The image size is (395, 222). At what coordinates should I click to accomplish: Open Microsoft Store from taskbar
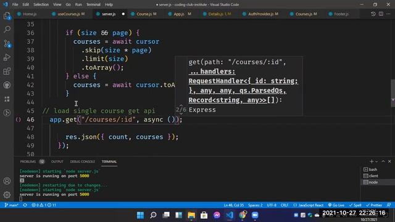click(204, 215)
